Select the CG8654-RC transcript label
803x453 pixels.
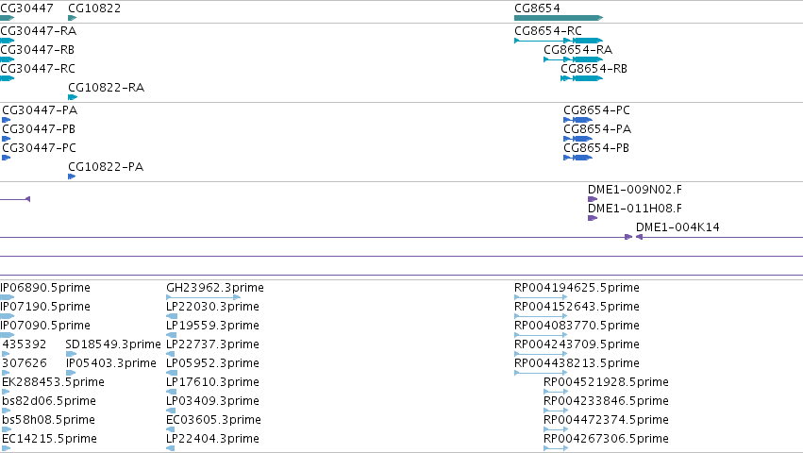click(x=548, y=31)
